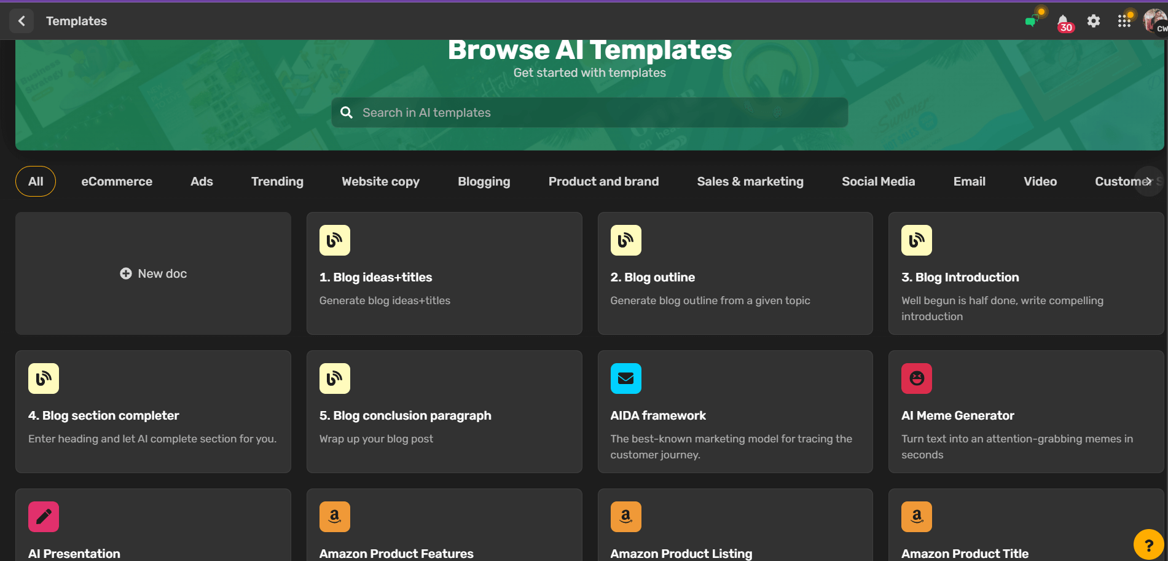Click 'Generate blog ideas+titles' description
The image size is (1168, 561).
[x=385, y=300]
